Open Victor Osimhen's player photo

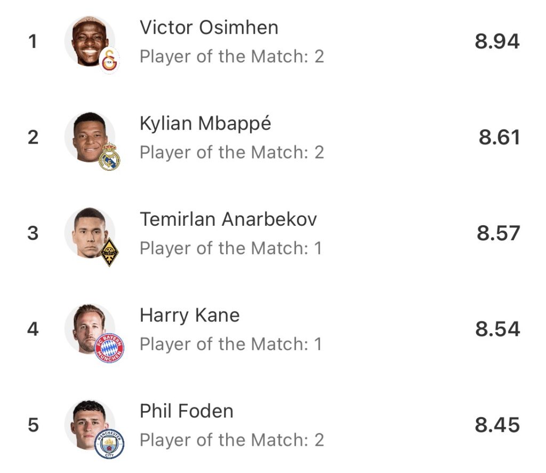click(89, 42)
